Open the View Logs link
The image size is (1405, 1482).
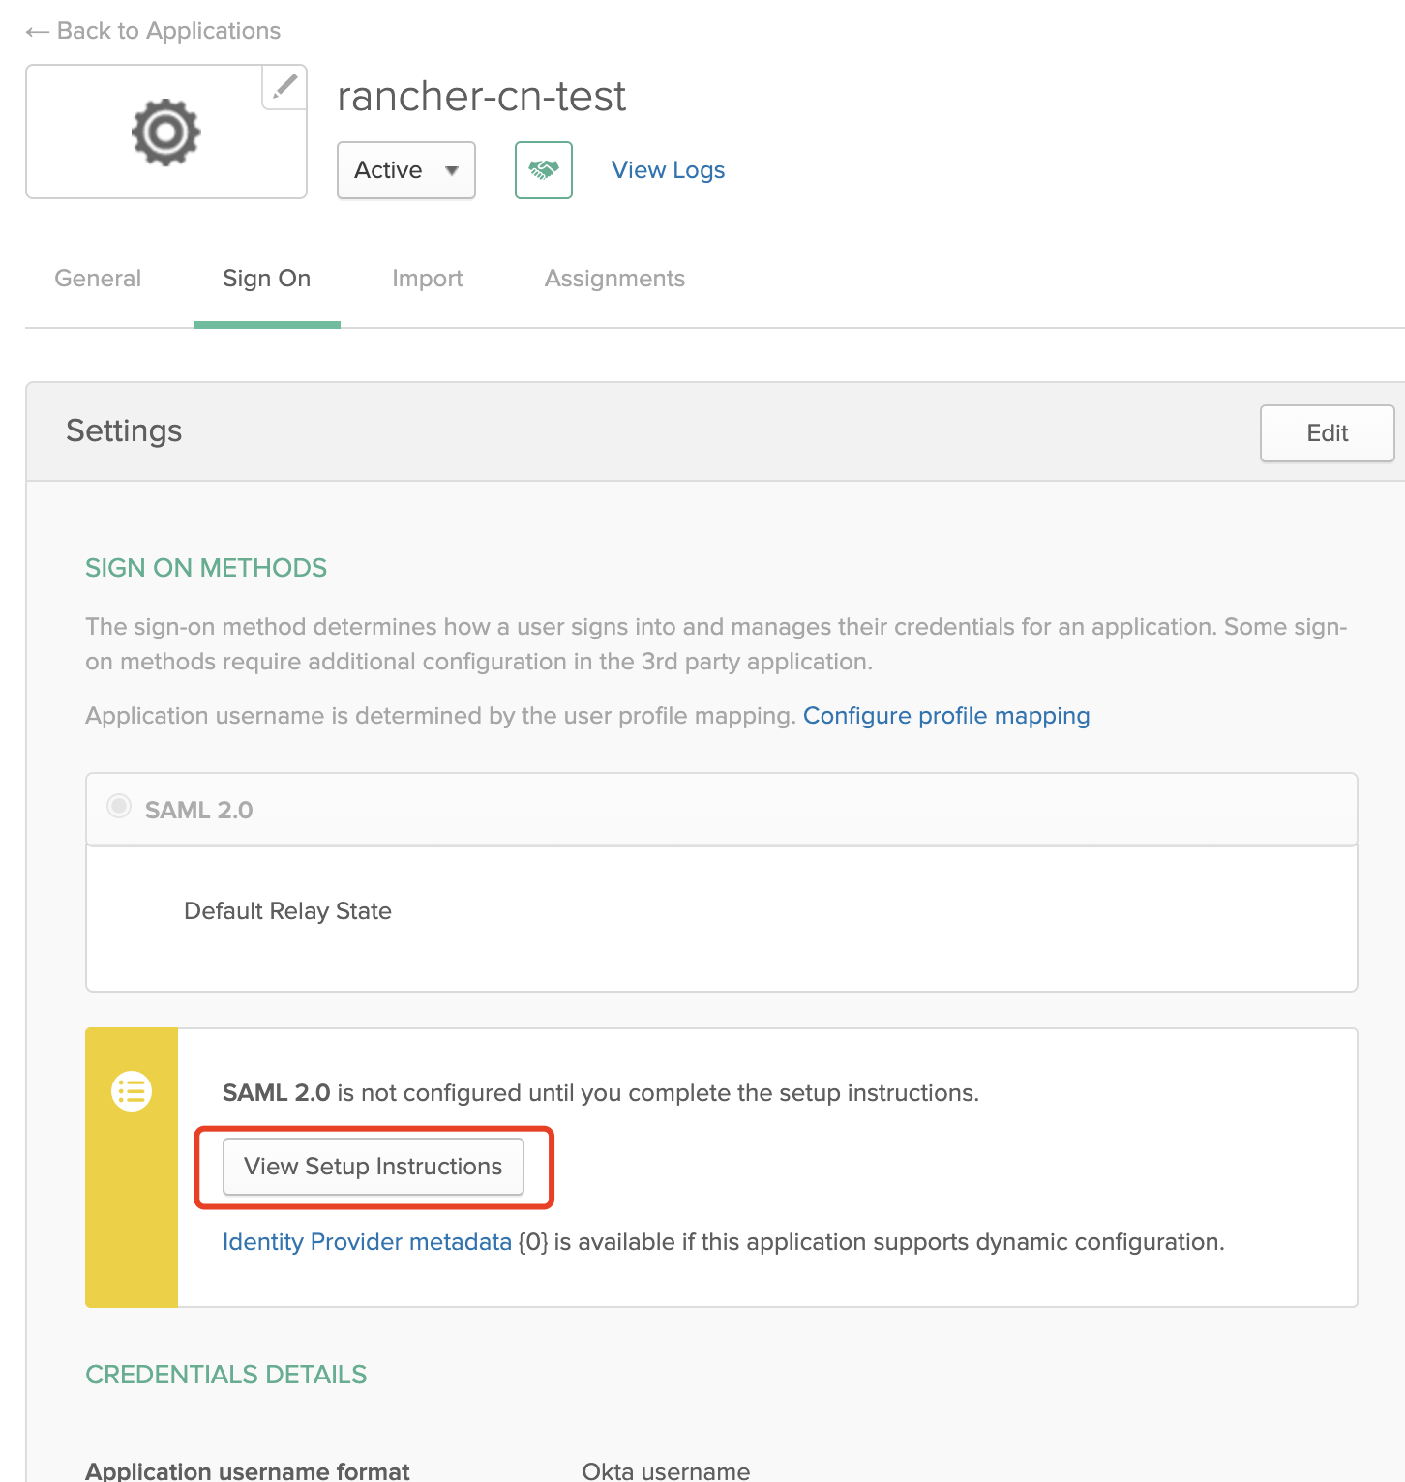pos(669,170)
